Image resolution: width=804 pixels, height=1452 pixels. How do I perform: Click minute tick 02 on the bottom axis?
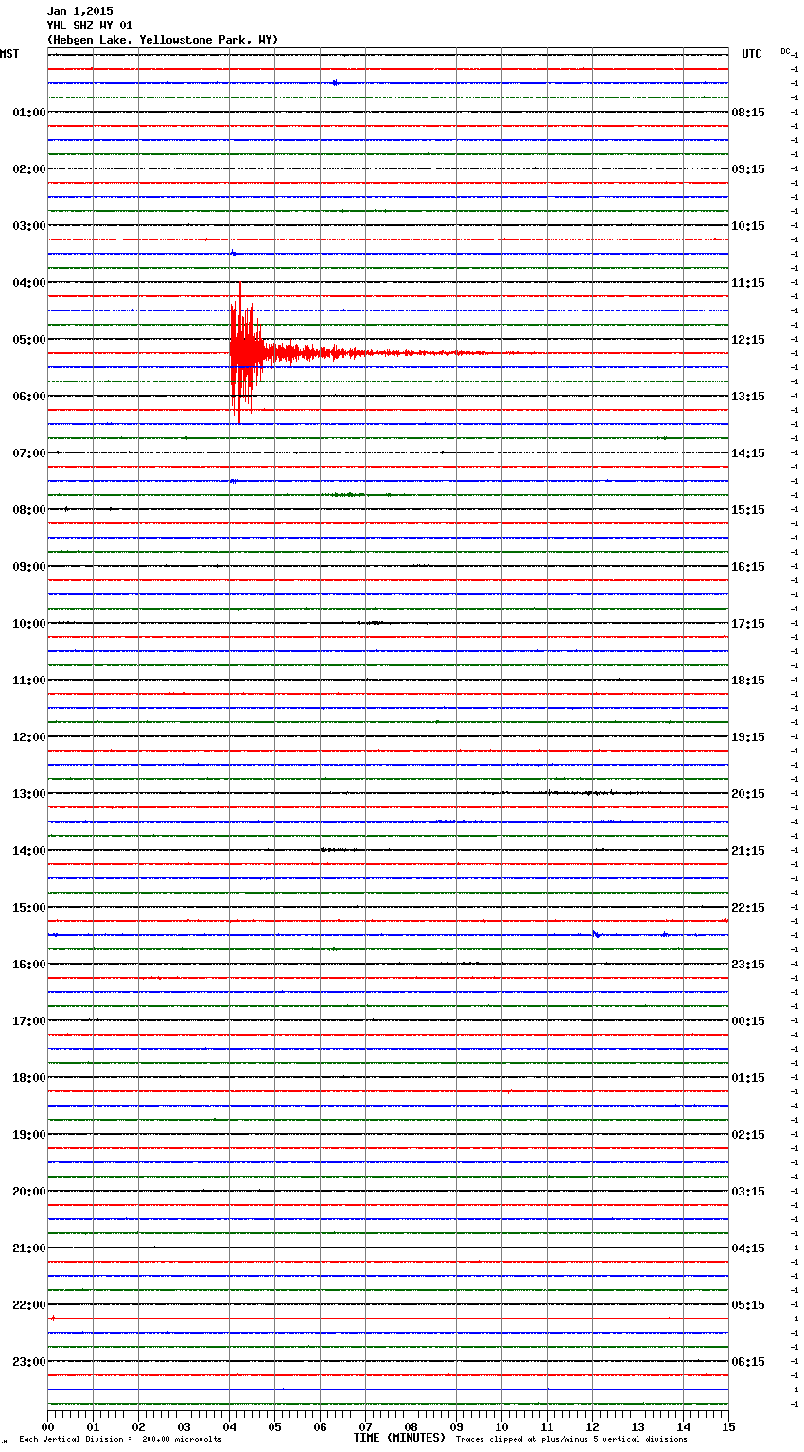tap(138, 1426)
